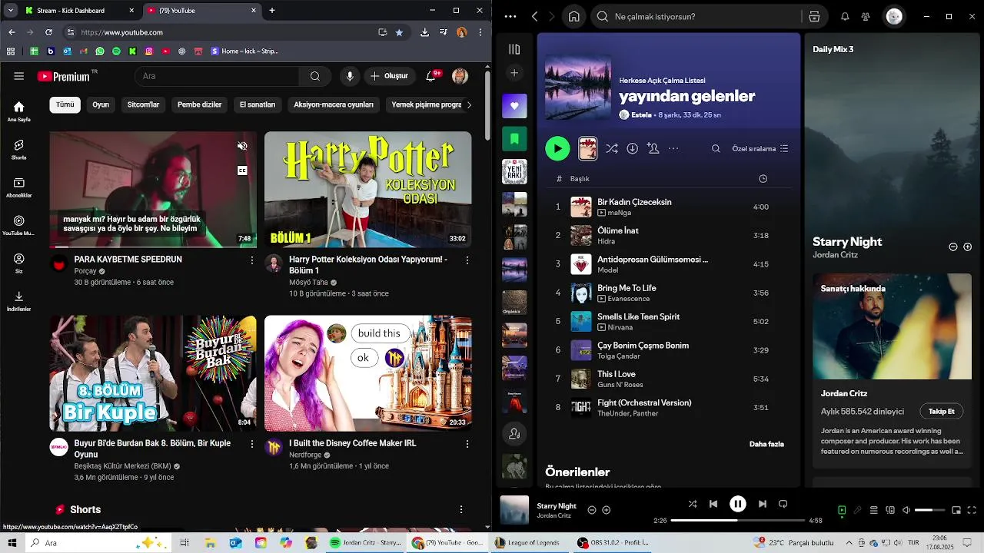Open Shorts section options menu
The width and height of the screenshot is (984, 553).
point(461,509)
